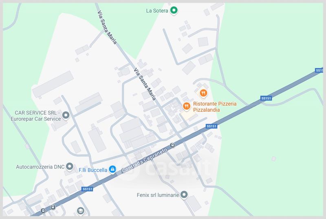Select the bus stop icon beside Contrada Cepraneto
This screenshot has height=219, width=326.
coord(172,145)
